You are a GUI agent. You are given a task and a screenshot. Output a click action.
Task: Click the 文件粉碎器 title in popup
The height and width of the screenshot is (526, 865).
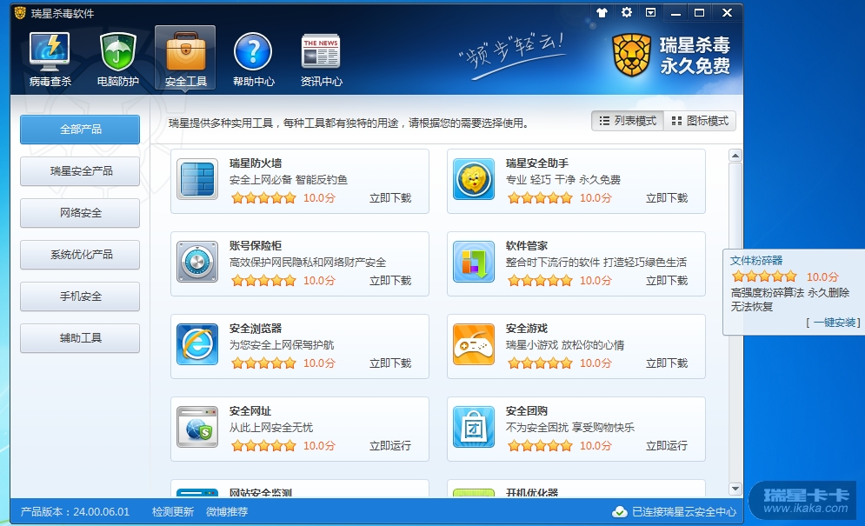pos(756,261)
